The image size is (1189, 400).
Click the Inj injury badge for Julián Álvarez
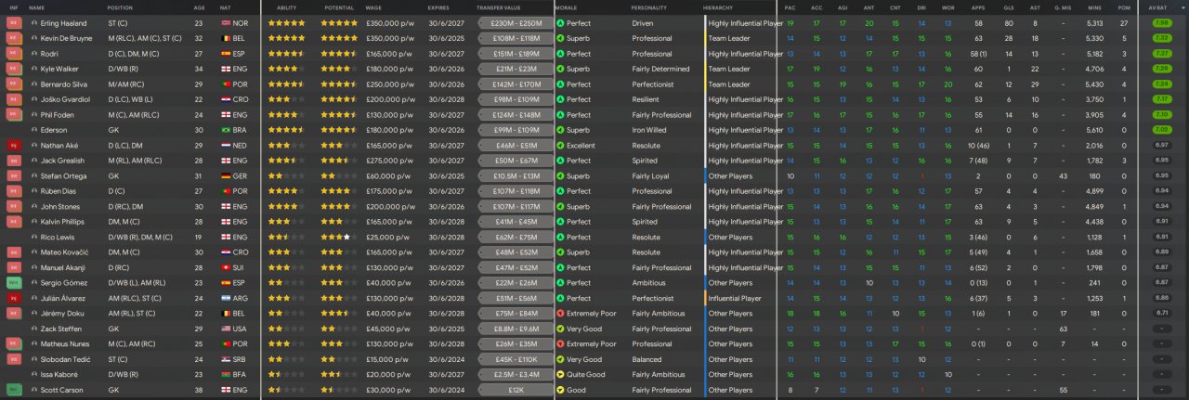[14, 299]
